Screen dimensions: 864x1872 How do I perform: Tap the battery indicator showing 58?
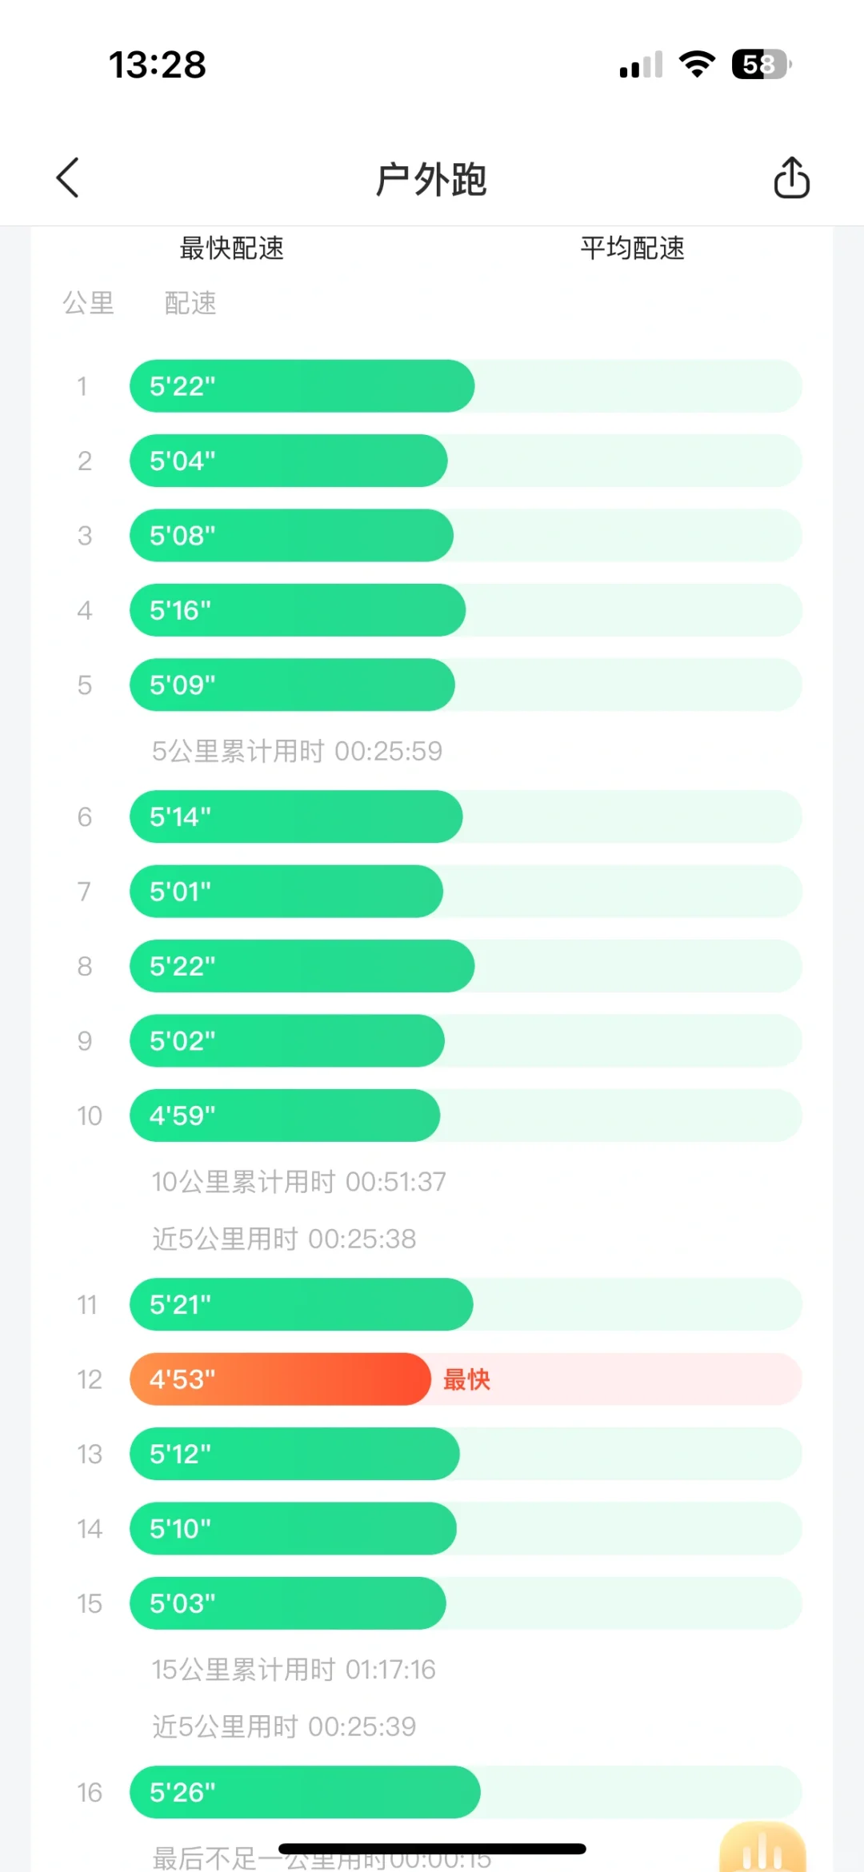(x=761, y=64)
